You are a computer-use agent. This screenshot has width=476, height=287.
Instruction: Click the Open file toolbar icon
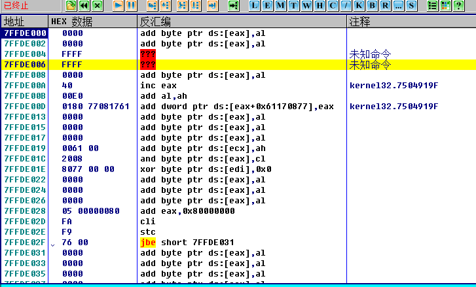(71, 5)
